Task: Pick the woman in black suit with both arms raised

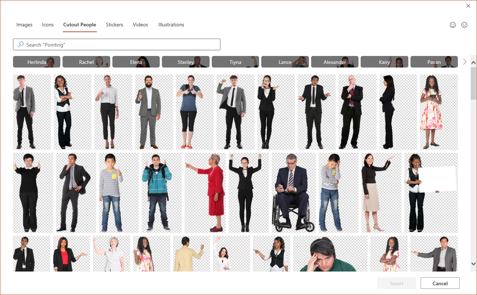Action: tap(249, 192)
